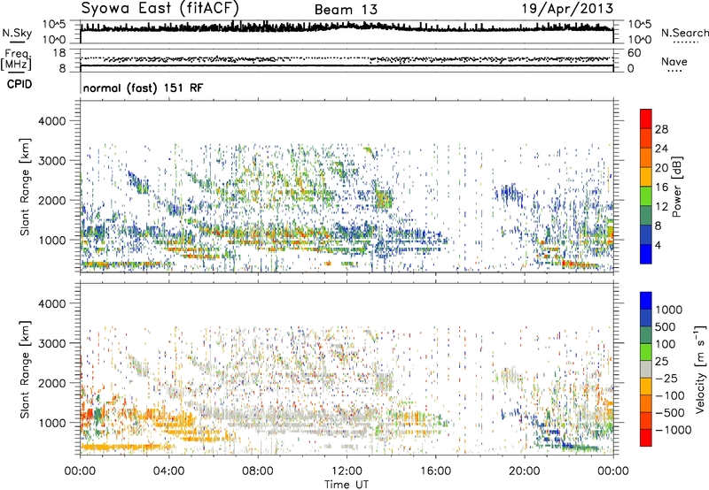Click the frequency line in Freq panel
The height and width of the screenshot is (490, 709).
(347, 65)
